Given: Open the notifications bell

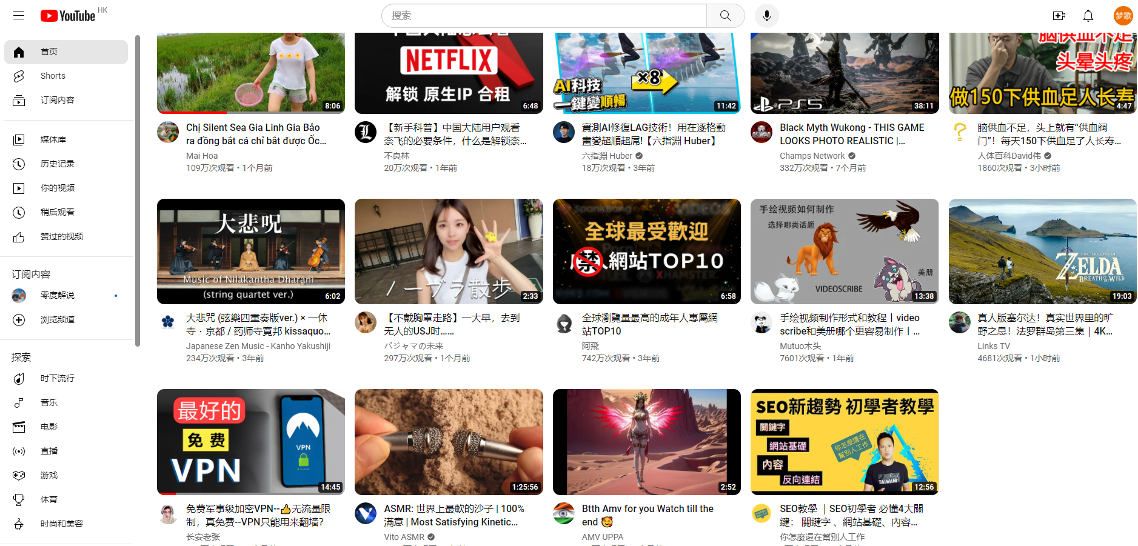Looking at the screenshot, I should 1088,16.
